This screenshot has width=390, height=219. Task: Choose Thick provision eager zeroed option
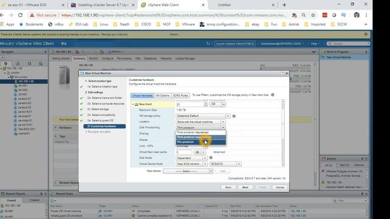[x=200, y=137]
